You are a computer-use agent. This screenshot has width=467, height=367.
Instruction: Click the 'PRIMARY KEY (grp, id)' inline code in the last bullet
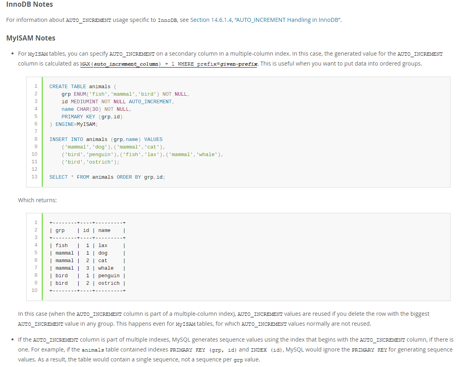203,350
